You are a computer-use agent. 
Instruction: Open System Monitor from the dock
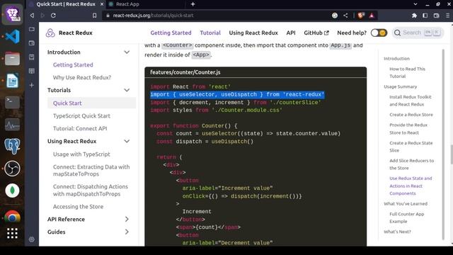[12, 125]
